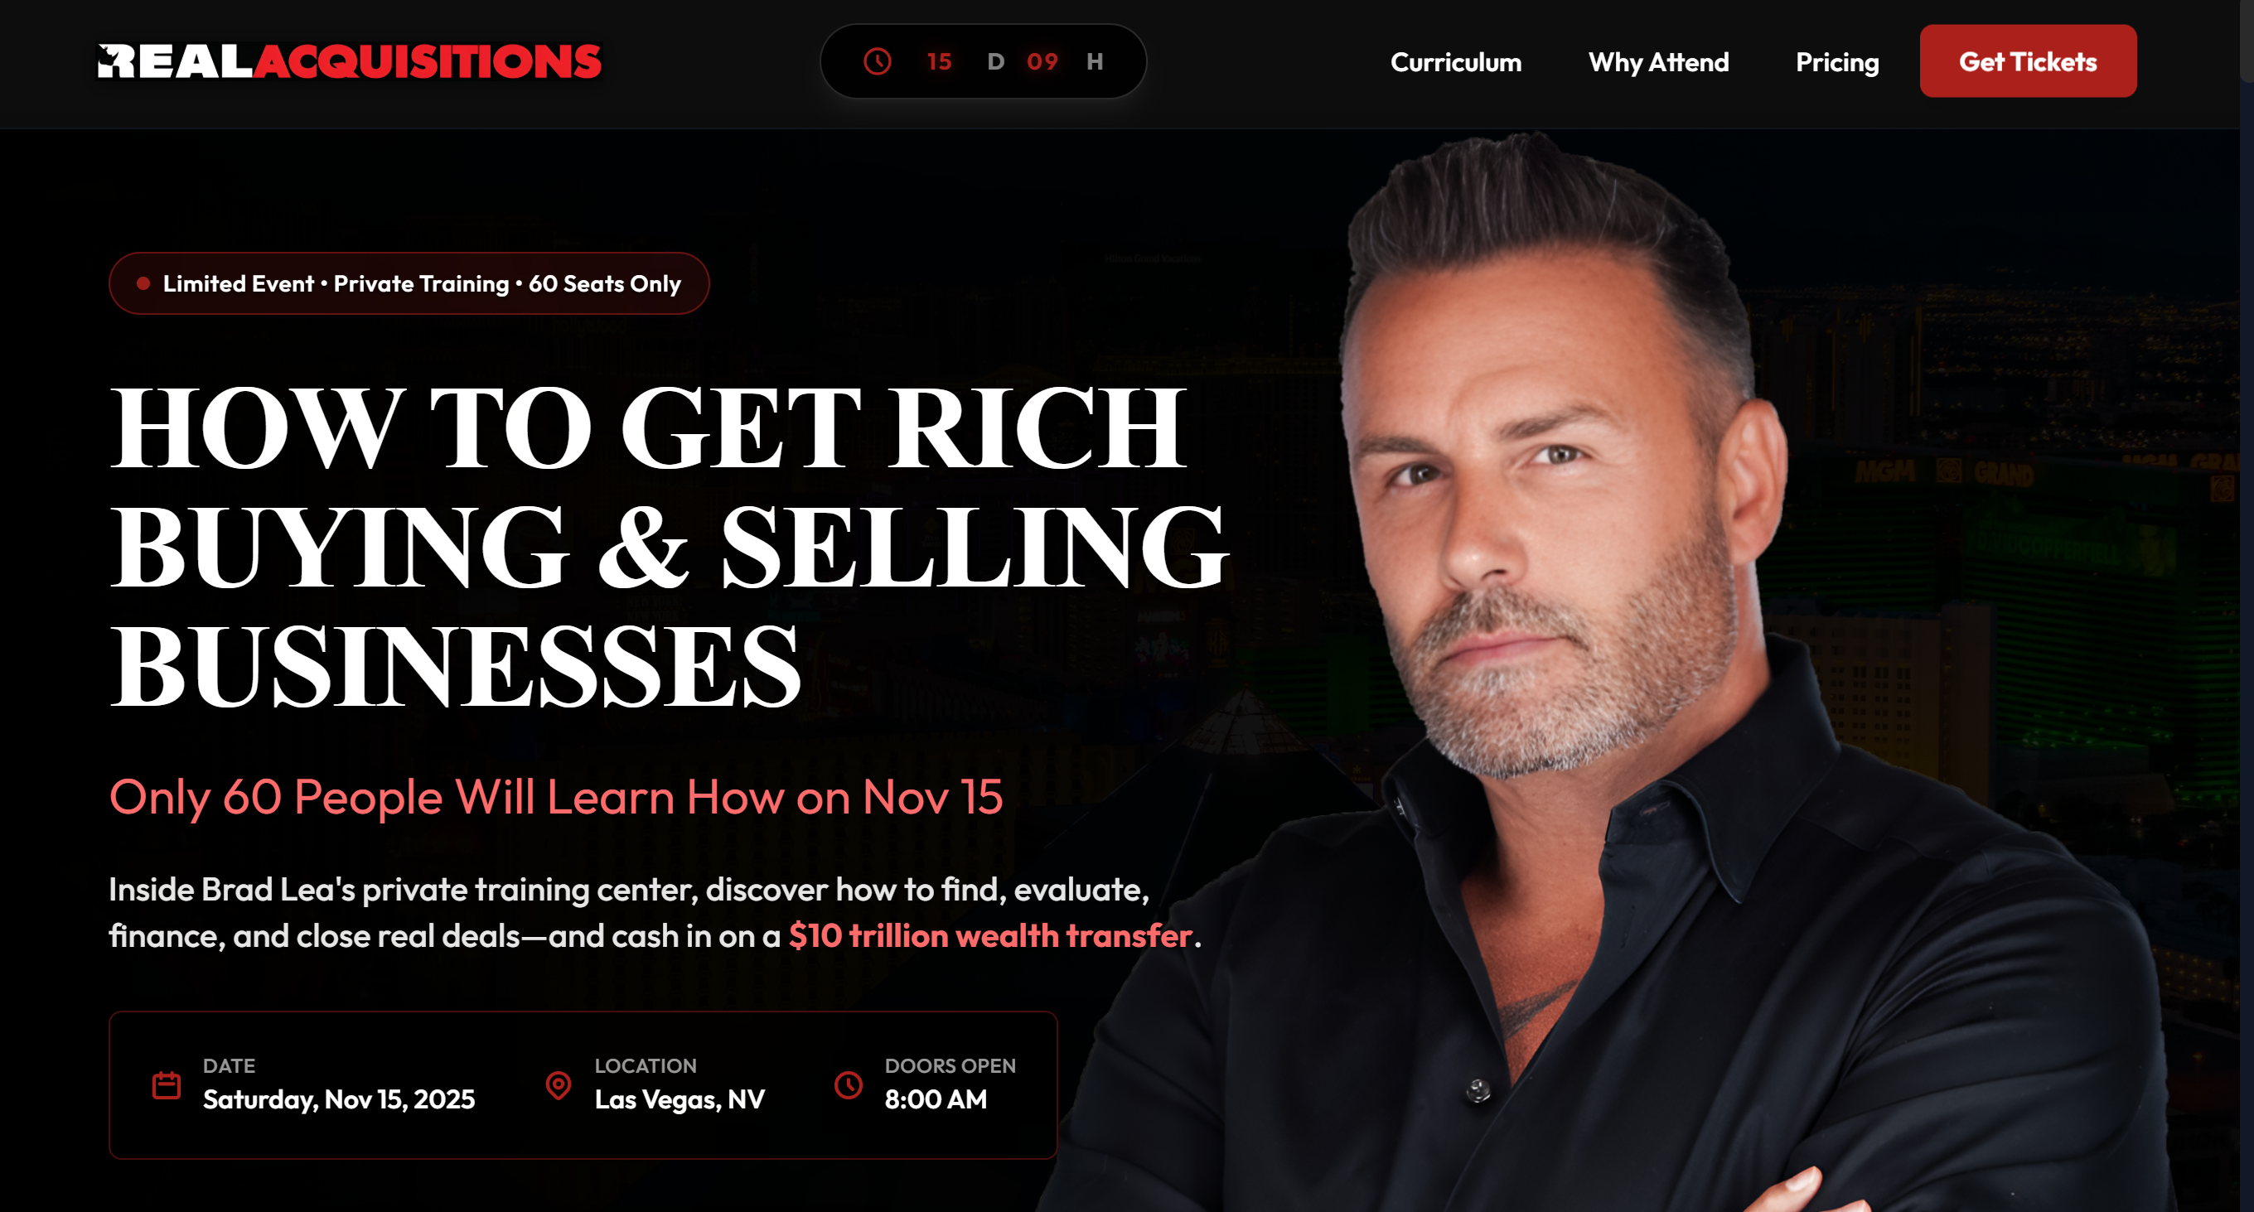Click the countdown hours value 09
2254x1212 pixels.
(1042, 61)
